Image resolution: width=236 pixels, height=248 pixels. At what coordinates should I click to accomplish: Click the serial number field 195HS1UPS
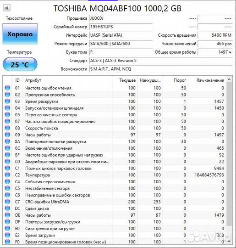point(121,27)
